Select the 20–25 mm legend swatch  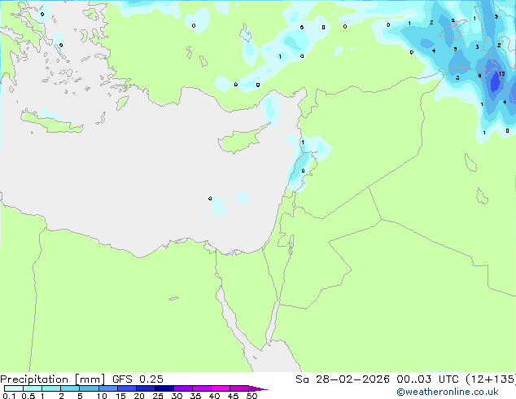click(145, 388)
